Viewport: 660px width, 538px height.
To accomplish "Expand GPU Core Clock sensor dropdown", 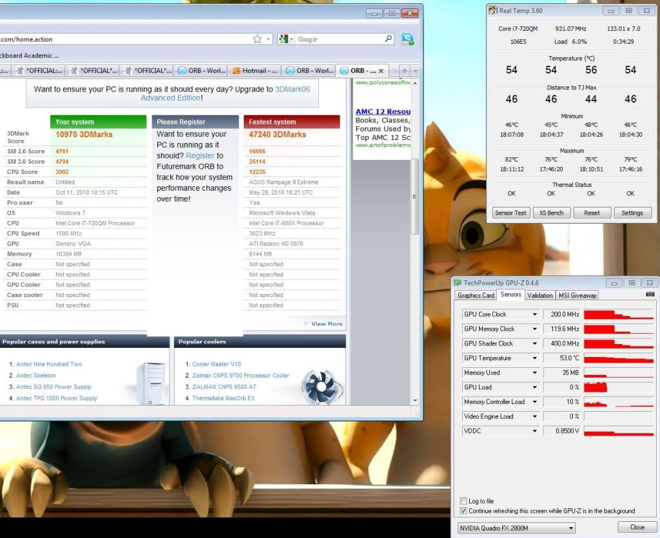I will [x=534, y=314].
